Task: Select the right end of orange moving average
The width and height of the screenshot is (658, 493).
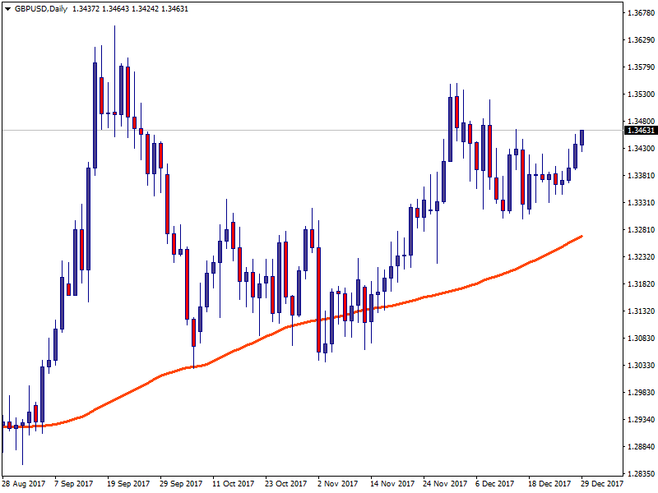Action: pos(582,236)
